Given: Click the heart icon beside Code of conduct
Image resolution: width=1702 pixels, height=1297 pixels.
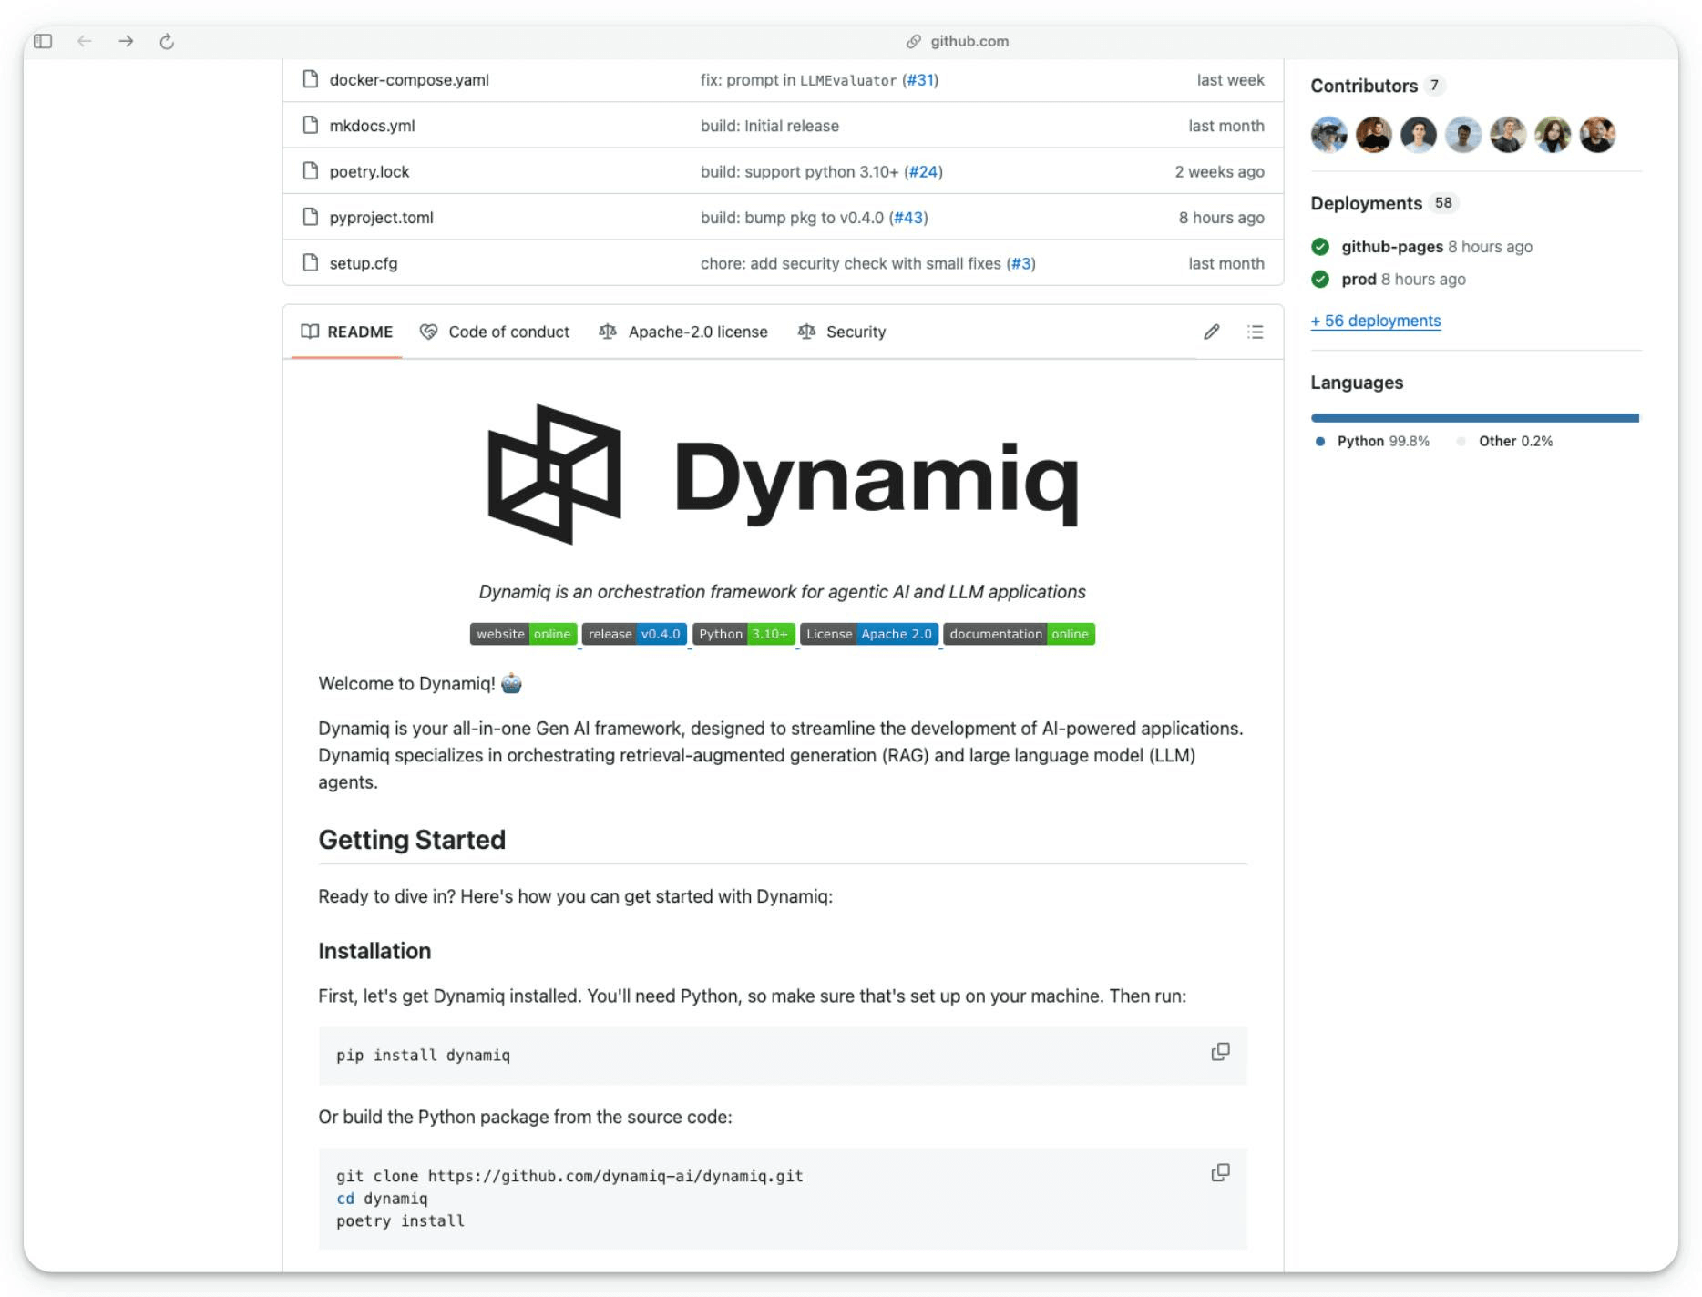Looking at the screenshot, I should click(x=428, y=332).
